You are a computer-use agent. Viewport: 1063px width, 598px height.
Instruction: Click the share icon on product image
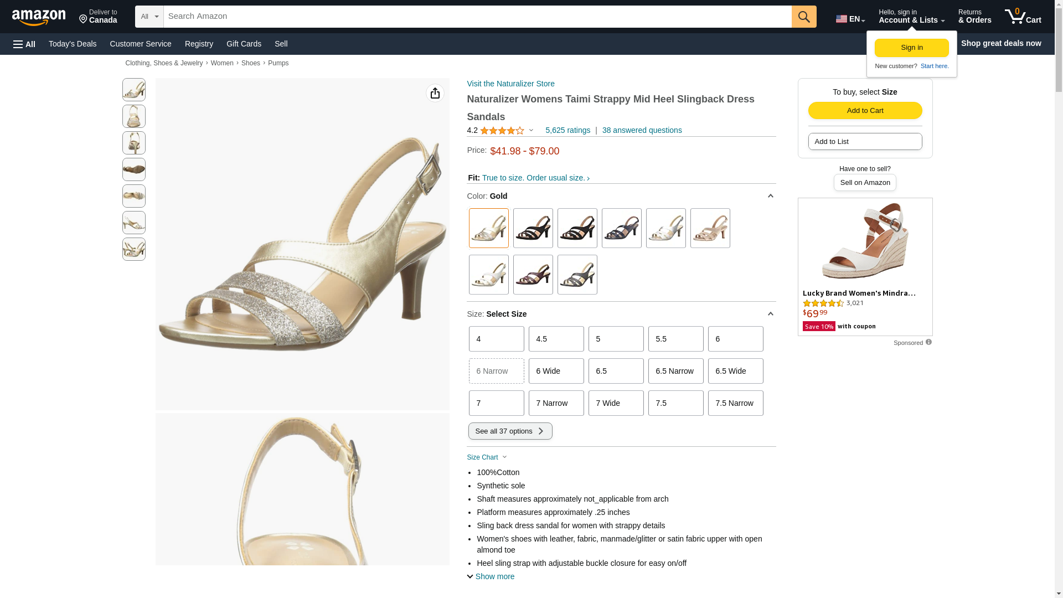click(435, 93)
